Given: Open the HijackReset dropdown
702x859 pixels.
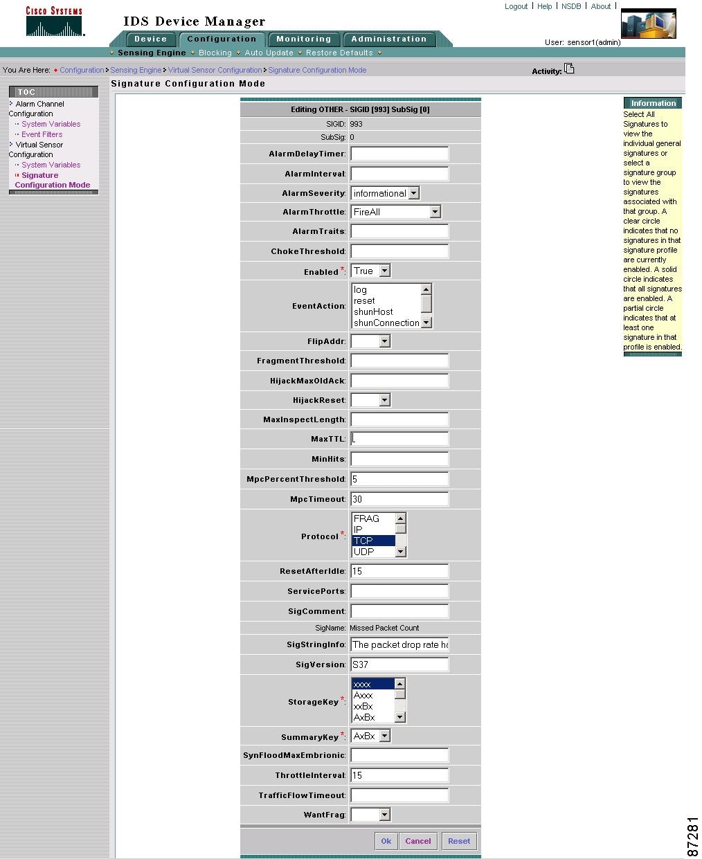Looking at the screenshot, I should [x=384, y=399].
